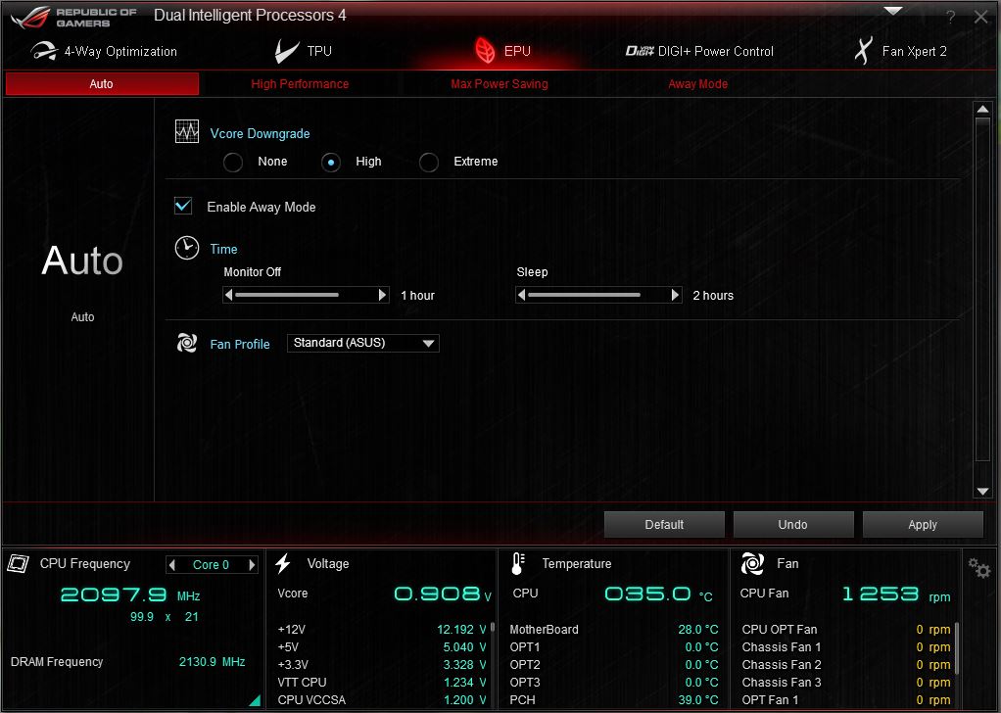This screenshot has width=1001, height=713.
Task: Click the DRAM Frequency 2130.9 MHz value
Action: 212,662
